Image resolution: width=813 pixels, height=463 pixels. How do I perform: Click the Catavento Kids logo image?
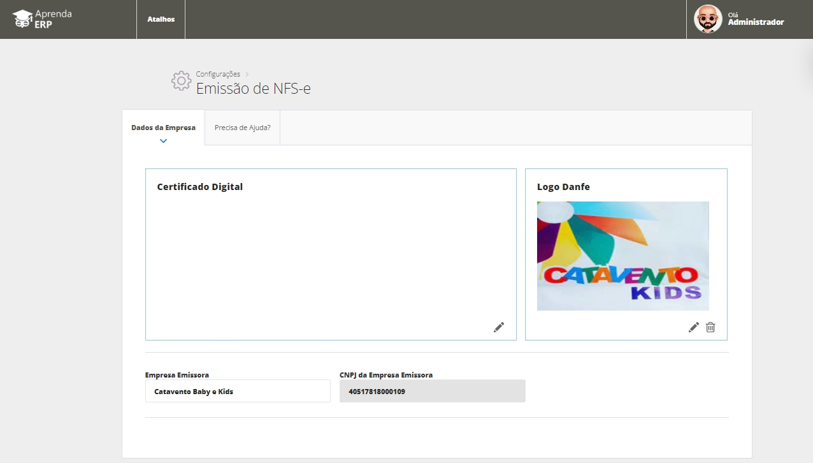click(x=622, y=256)
